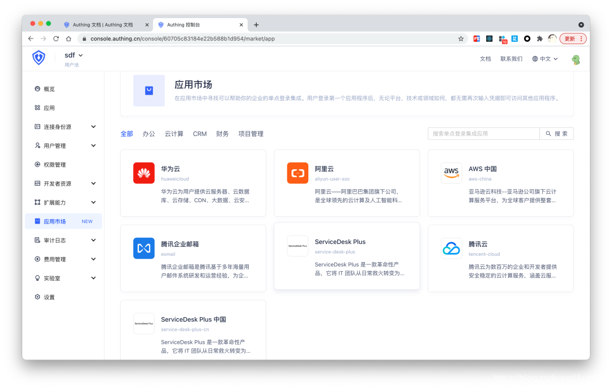Click the 实验室 lightbulb icon
This screenshot has width=612, height=389.
[37, 278]
